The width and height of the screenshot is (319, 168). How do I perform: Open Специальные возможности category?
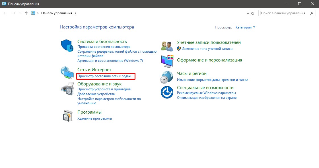pos(205,88)
